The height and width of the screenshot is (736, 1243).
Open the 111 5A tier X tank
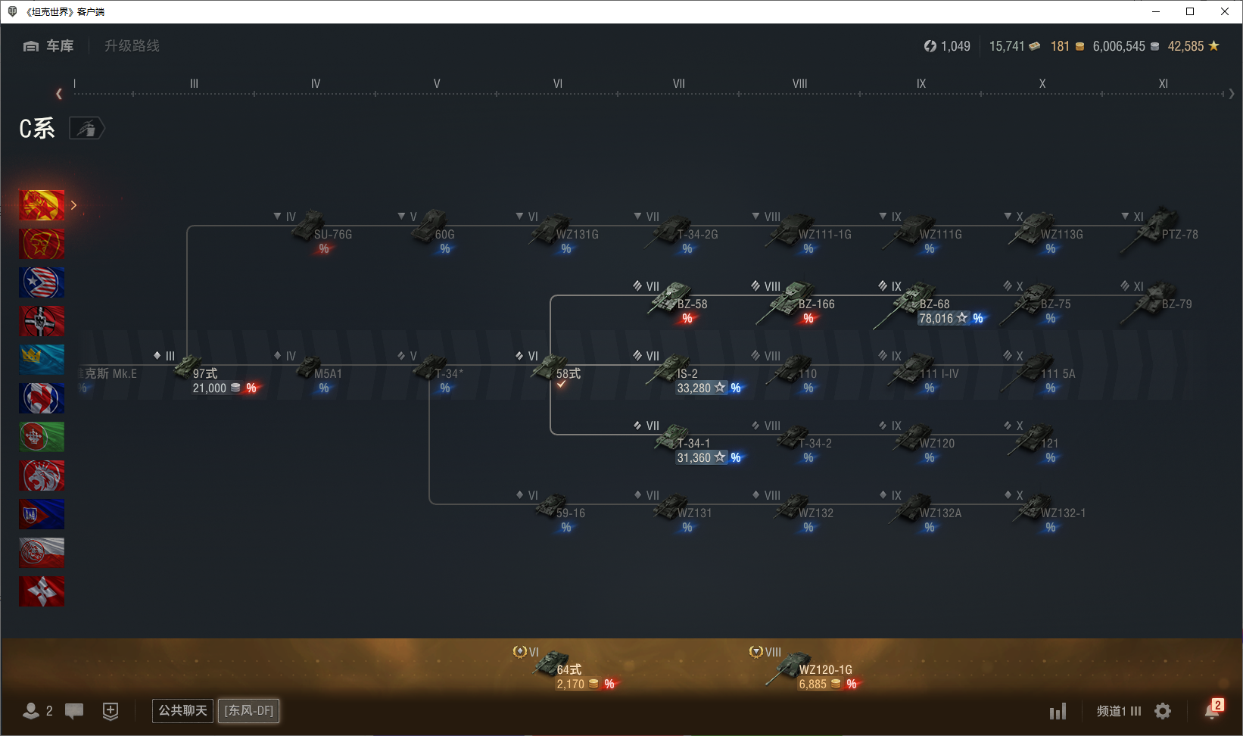1037,371
